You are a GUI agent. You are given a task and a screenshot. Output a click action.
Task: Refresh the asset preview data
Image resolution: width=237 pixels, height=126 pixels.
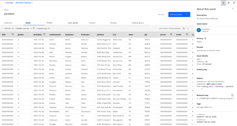pos(184,28)
